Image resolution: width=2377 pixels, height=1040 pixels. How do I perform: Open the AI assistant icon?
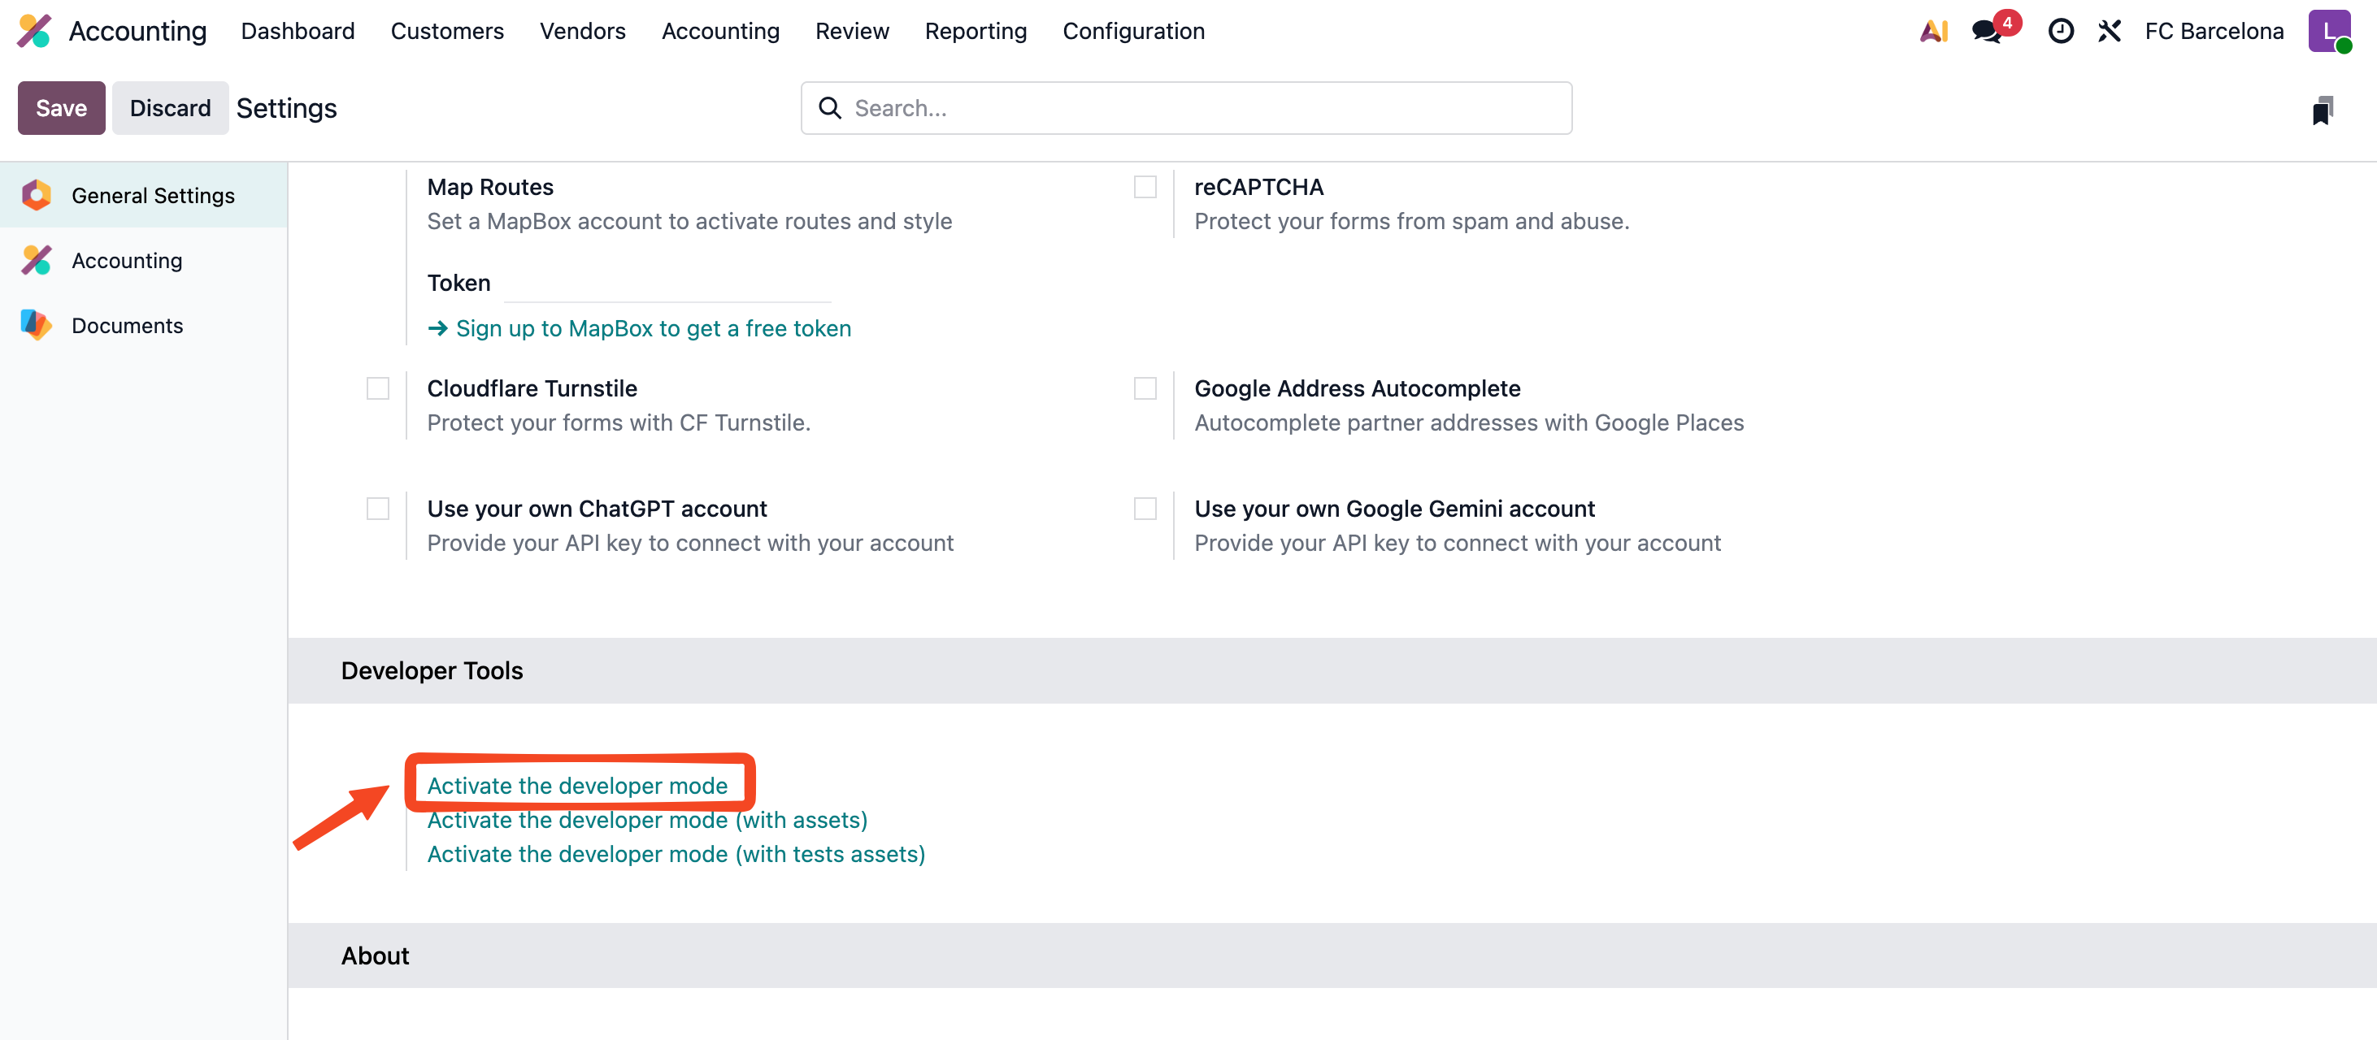tap(1933, 30)
